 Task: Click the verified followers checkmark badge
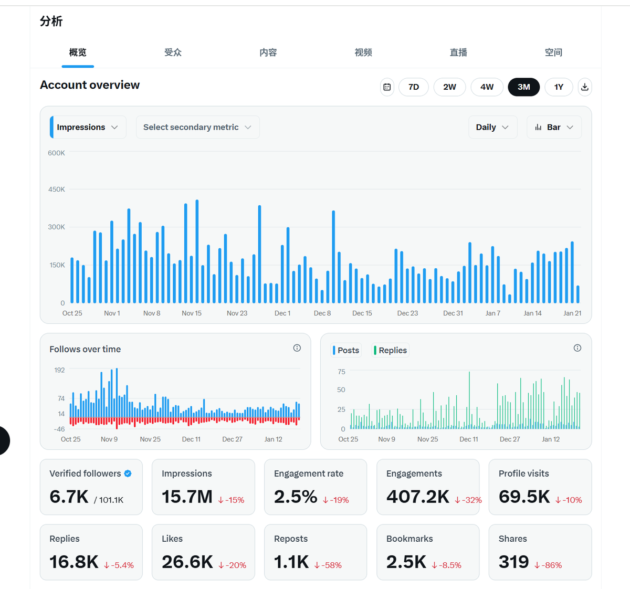coord(128,474)
